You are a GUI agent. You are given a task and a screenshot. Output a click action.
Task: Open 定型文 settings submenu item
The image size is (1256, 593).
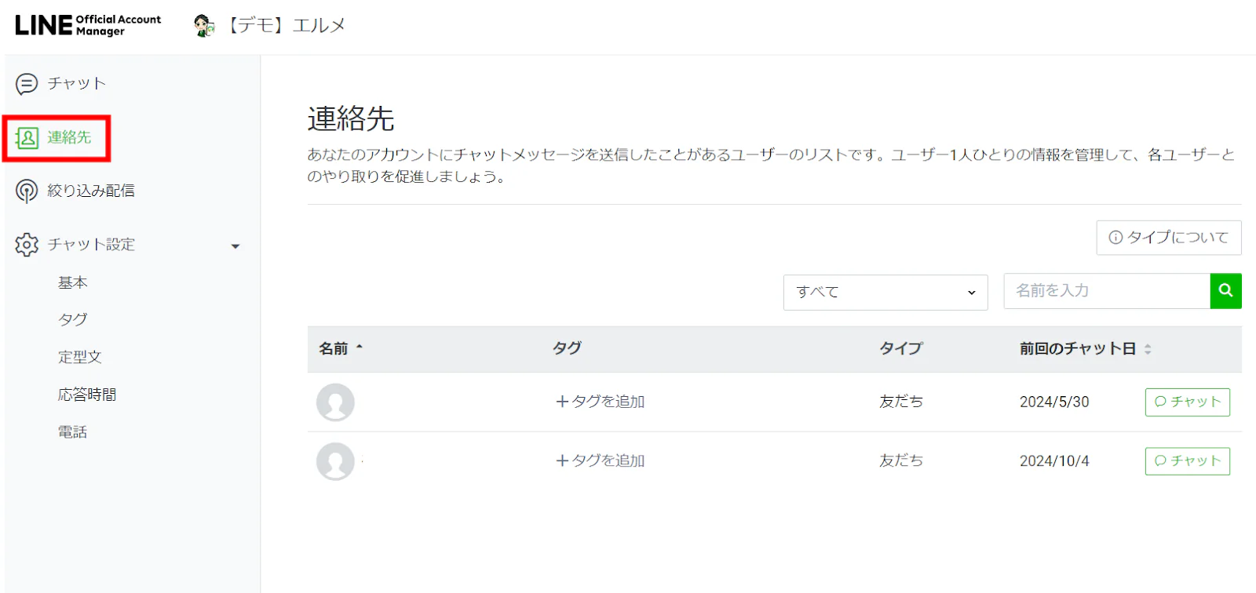click(80, 357)
